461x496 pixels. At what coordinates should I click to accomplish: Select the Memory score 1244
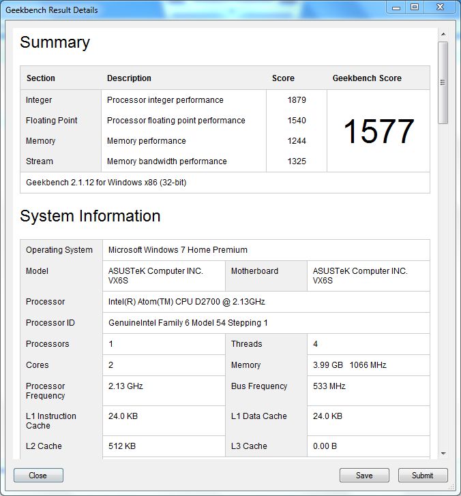[x=297, y=141]
